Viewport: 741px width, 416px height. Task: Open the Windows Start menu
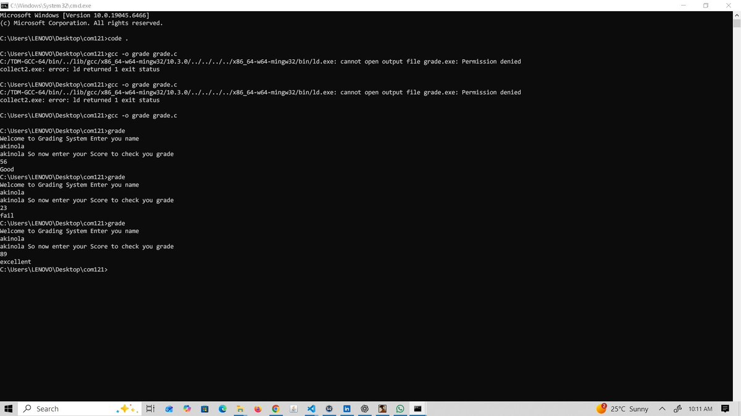click(9, 409)
